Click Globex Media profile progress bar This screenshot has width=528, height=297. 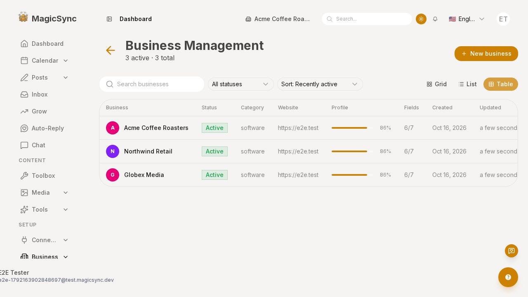pos(352,175)
